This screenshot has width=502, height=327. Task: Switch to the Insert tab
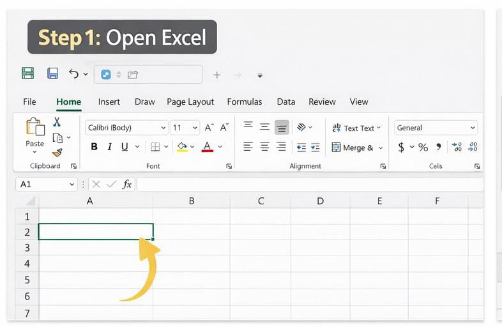tap(109, 102)
